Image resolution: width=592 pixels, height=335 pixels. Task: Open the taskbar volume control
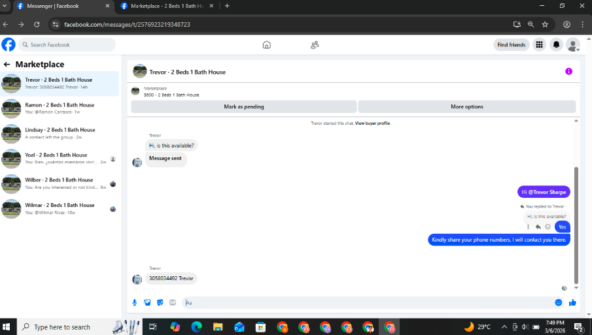(x=525, y=327)
